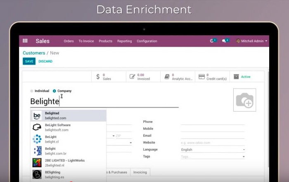The image size is (289, 182).
Task: Choose 2BE LIGHTED - LightWorks suggestion
Action: point(68,163)
